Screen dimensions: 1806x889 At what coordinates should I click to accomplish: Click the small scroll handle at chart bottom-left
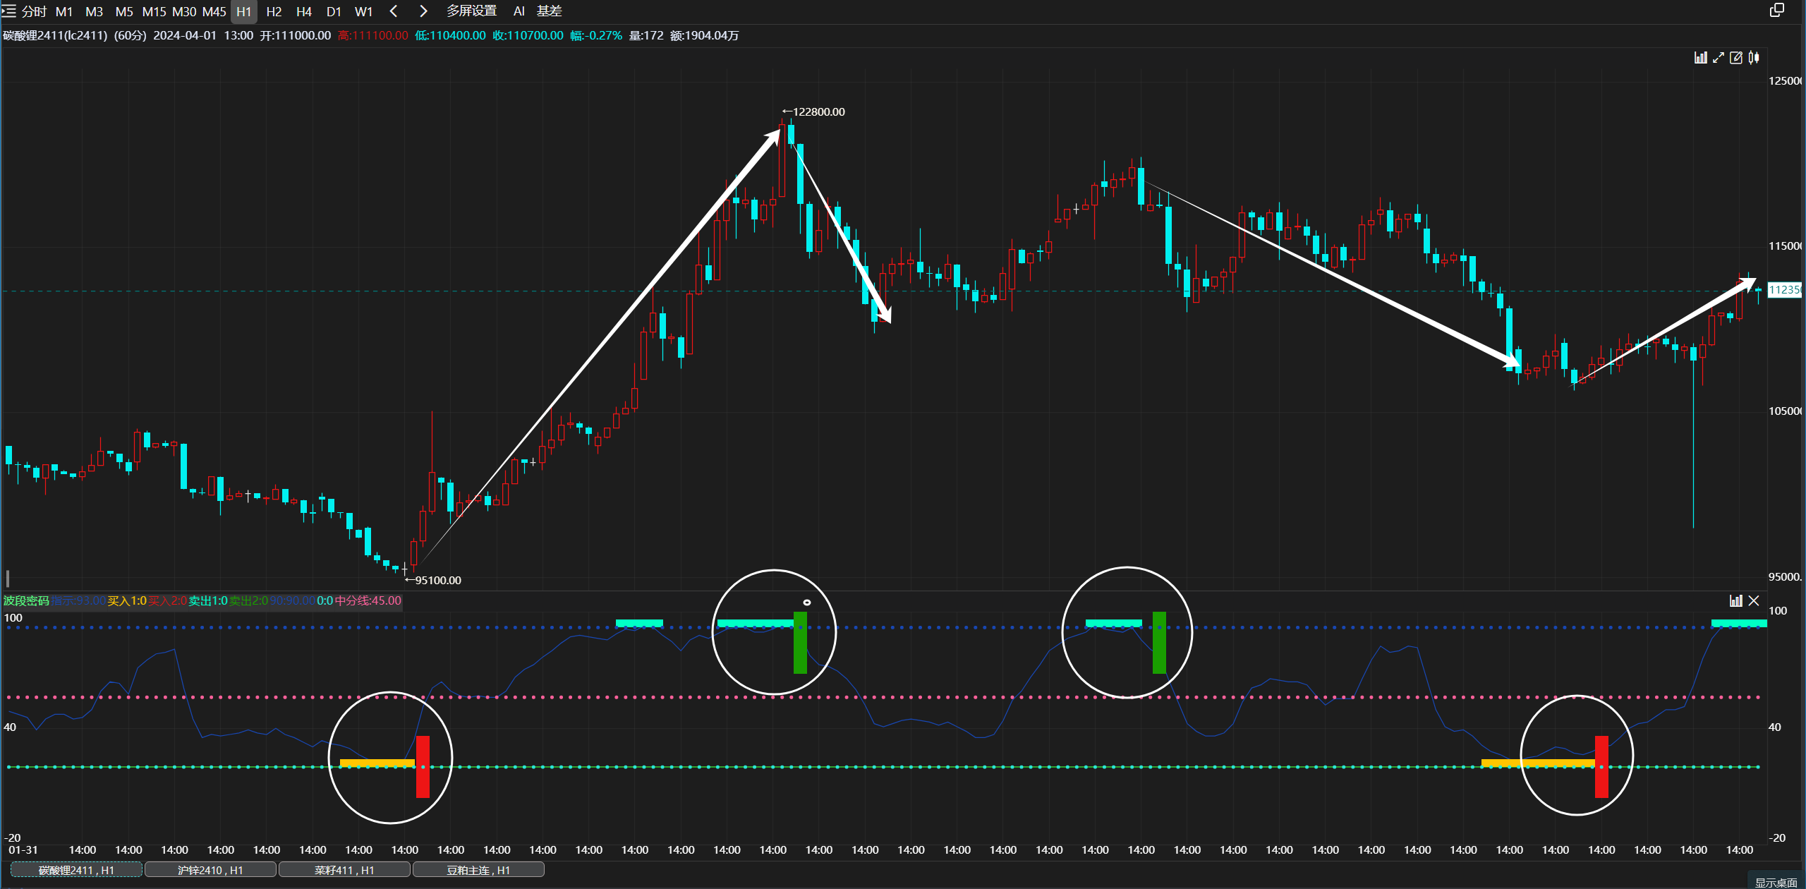pyautogui.click(x=8, y=579)
